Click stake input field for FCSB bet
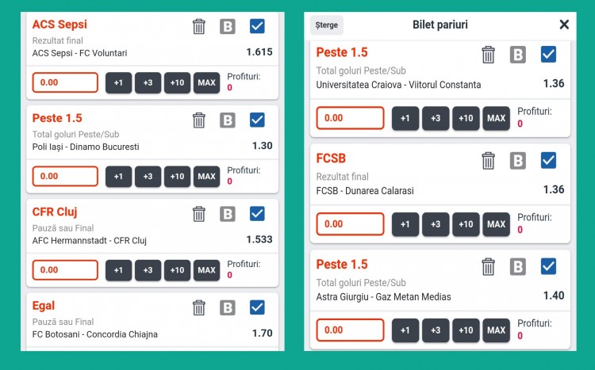 [x=350, y=224]
